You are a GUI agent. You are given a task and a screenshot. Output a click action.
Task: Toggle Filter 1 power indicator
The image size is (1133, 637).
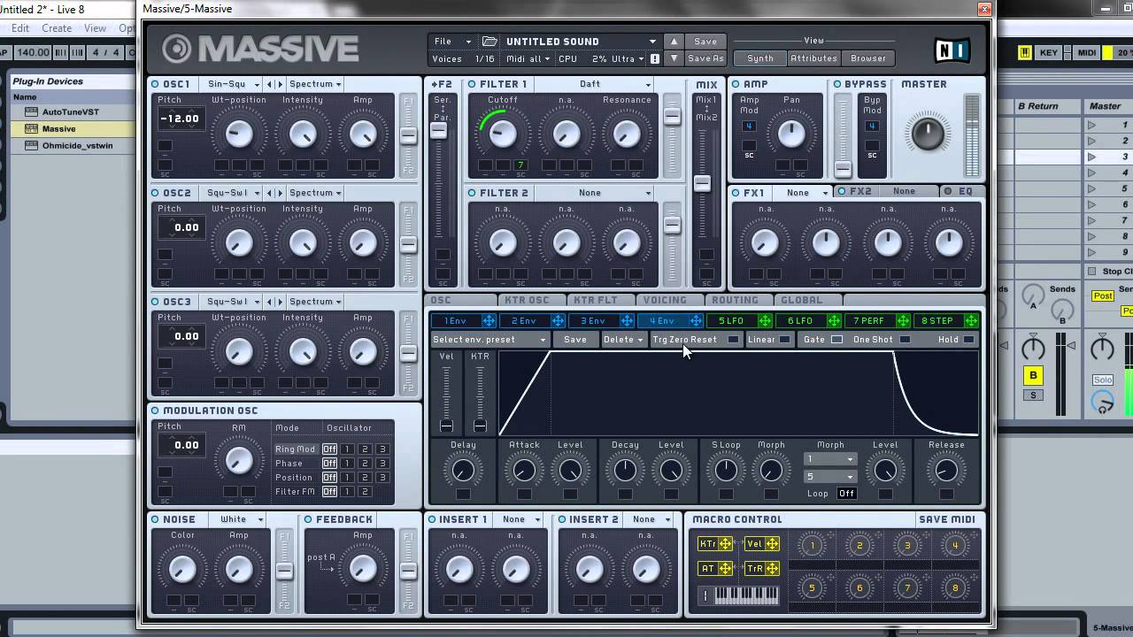pos(472,84)
